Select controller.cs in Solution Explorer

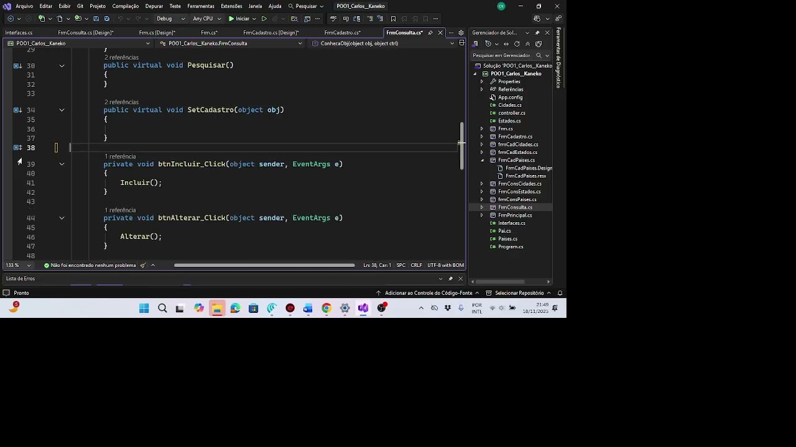tap(511, 113)
